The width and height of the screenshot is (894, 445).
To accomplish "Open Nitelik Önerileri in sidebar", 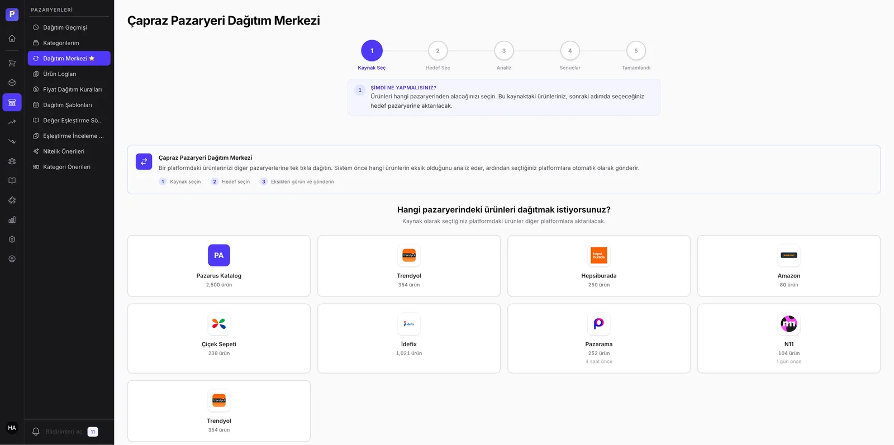I will tap(69, 151).
